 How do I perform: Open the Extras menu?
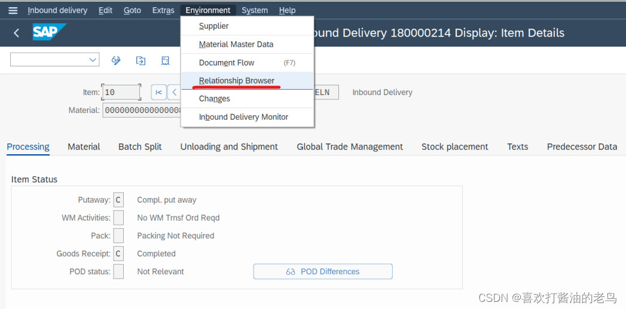click(x=163, y=10)
